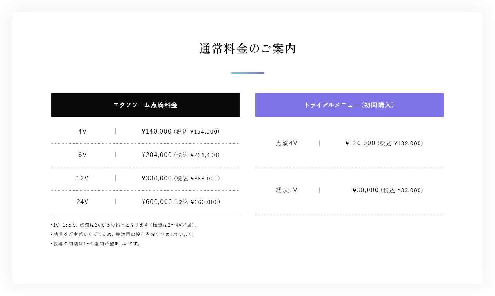The height and width of the screenshot is (296, 495).
Task: Click the note starting with 1V=1cc
Action: 125,225
